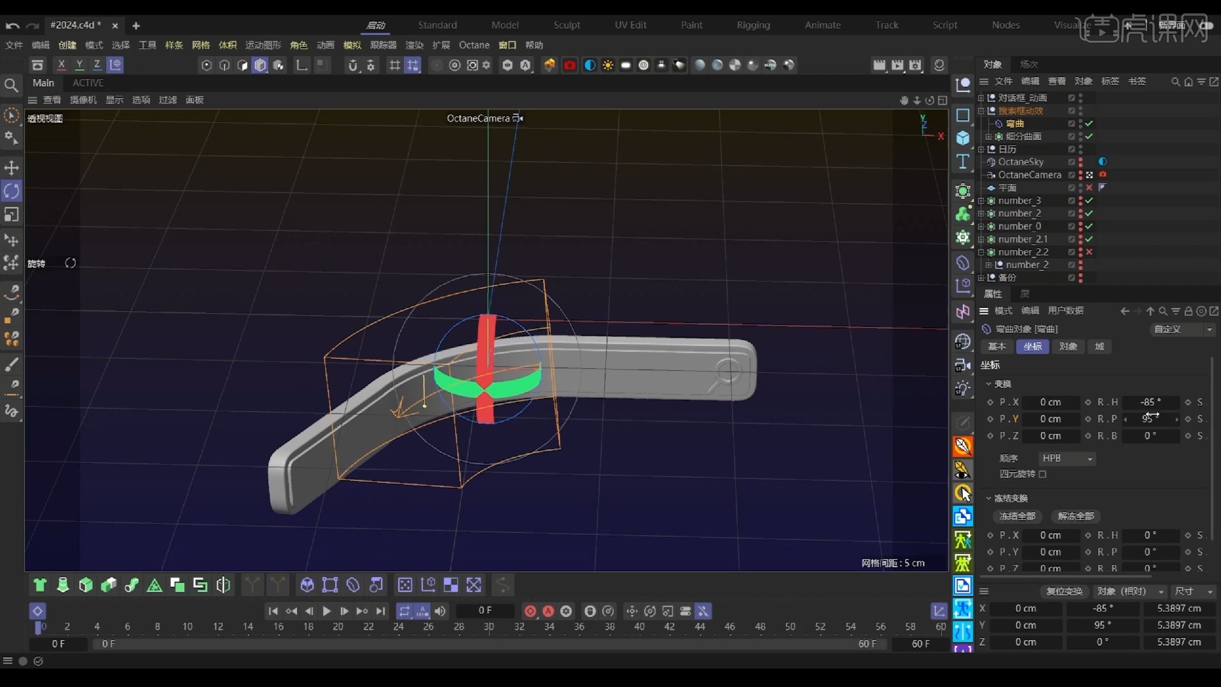Viewport: 1221px width, 687px height.
Task: Click the 冻结全部 button
Action: coord(1018,517)
